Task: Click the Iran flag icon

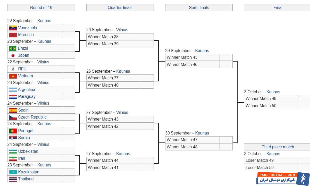Action: click(13, 158)
